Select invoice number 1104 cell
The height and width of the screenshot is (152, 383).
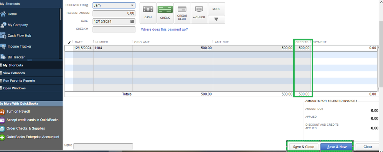[x=113, y=48]
